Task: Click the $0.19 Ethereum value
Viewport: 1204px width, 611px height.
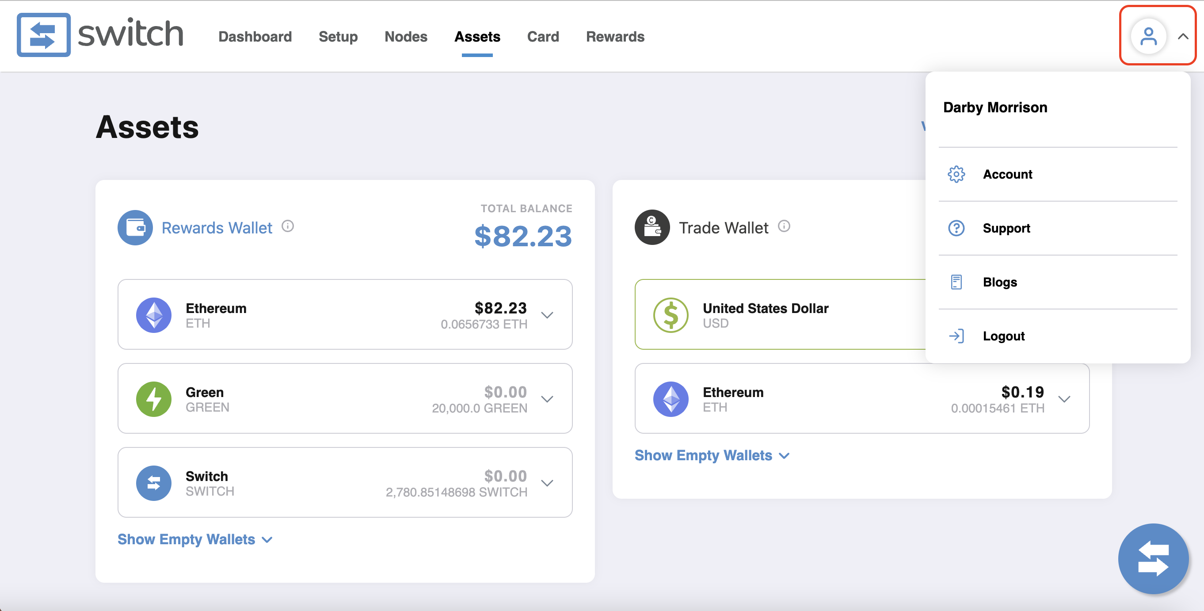Action: [1022, 392]
